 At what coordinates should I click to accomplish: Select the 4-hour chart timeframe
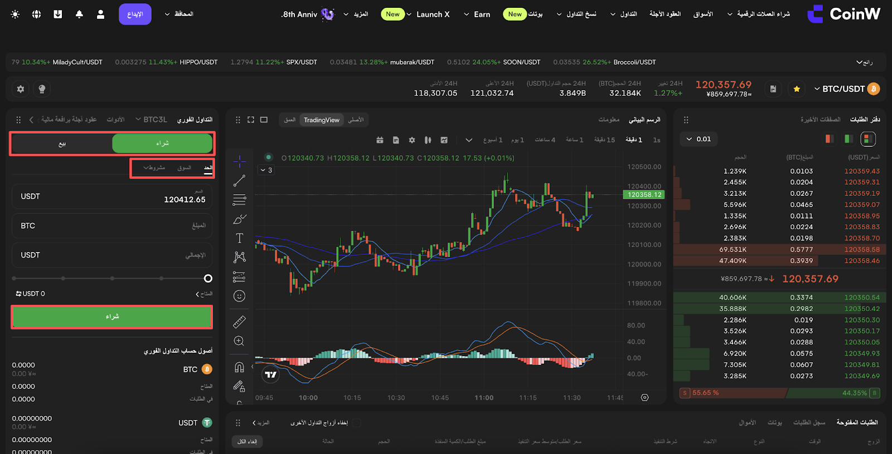click(x=545, y=140)
